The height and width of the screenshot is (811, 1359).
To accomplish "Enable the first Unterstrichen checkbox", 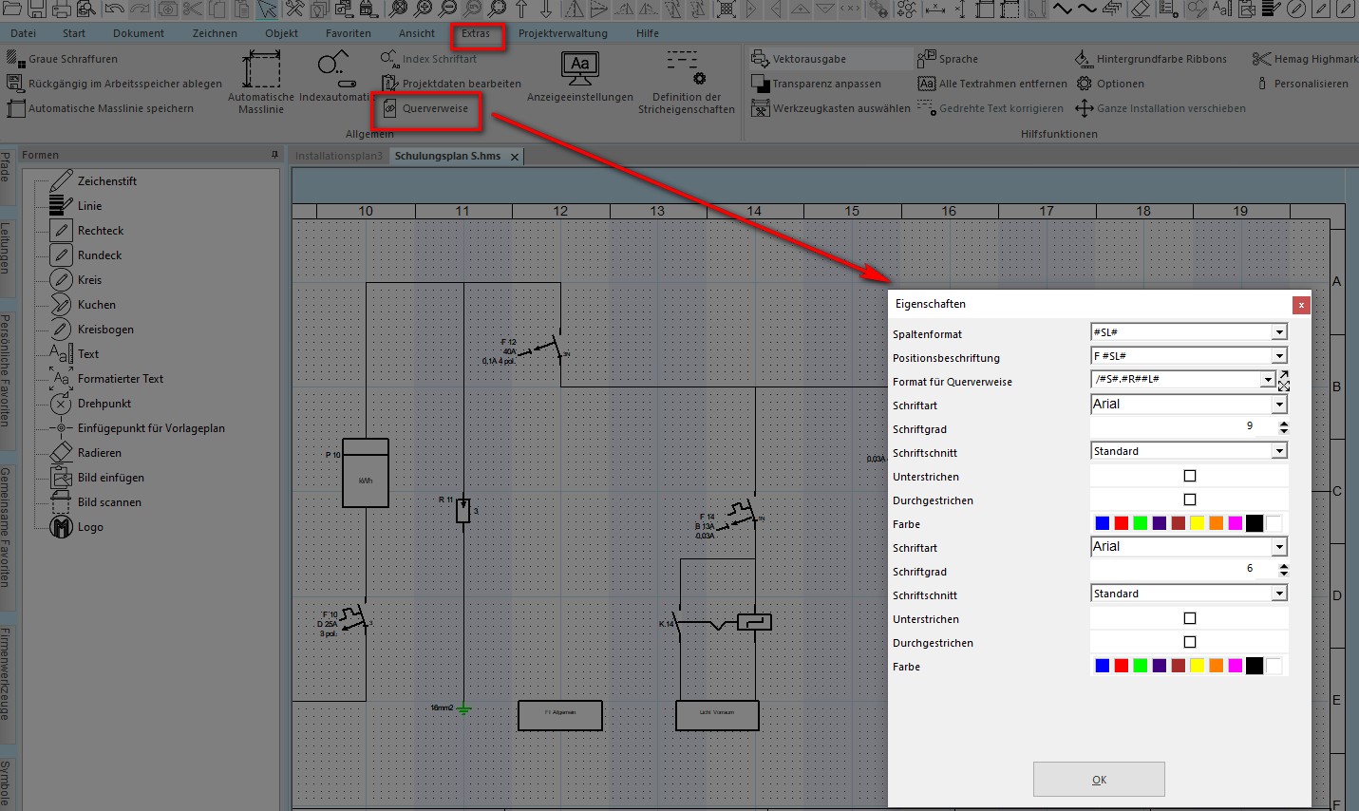I will (1190, 476).
